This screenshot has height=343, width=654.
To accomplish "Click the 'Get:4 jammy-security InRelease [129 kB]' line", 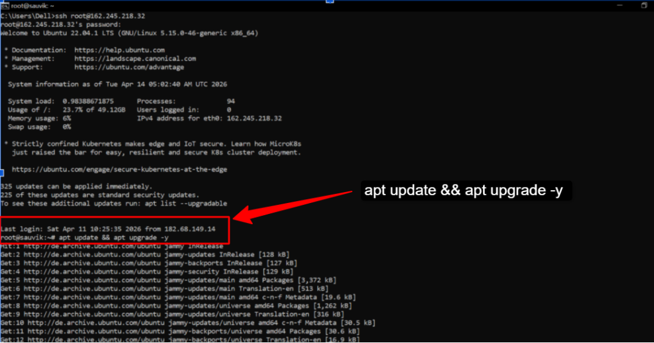I will click(147, 272).
